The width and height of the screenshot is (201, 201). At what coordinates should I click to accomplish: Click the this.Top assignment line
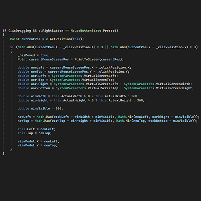pos(35,133)
